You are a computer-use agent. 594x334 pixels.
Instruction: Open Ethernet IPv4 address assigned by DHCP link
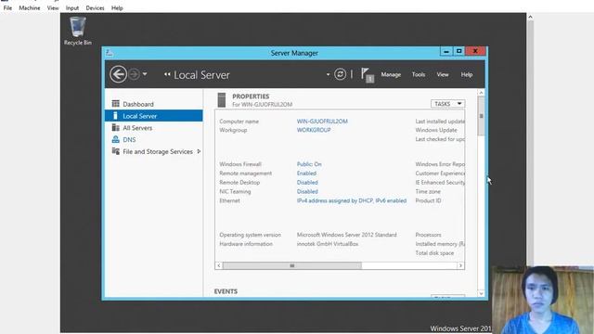pos(352,200)
